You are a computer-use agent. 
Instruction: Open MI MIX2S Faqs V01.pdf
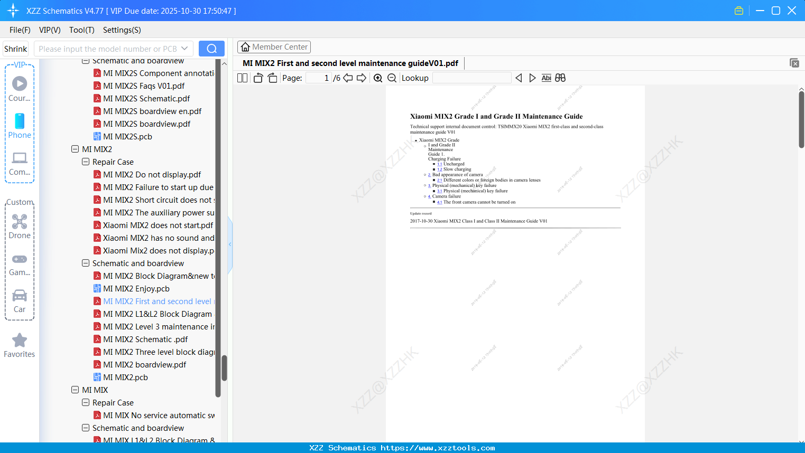click(144, 86)
